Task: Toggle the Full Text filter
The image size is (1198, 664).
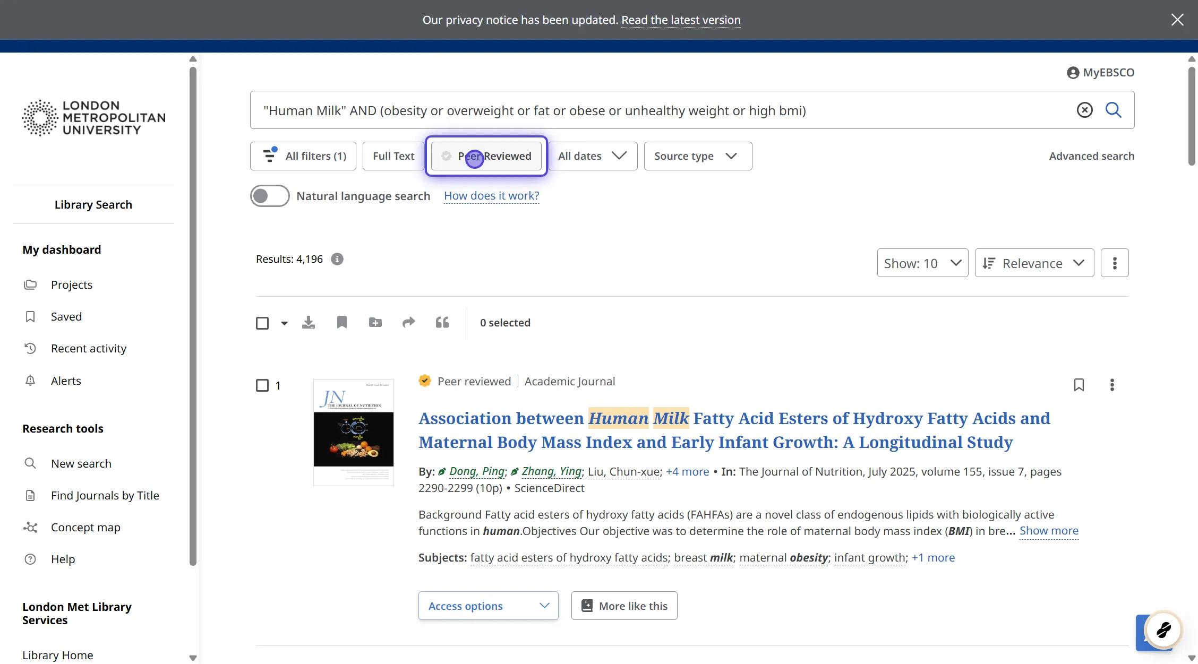Action: click(393, 156)
